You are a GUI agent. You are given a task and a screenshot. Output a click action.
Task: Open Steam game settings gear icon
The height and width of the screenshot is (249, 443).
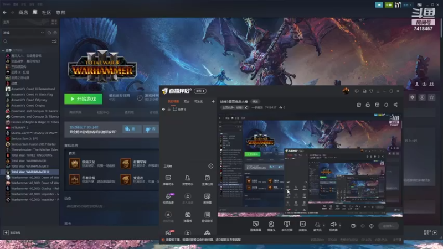[x=412, y=97]
